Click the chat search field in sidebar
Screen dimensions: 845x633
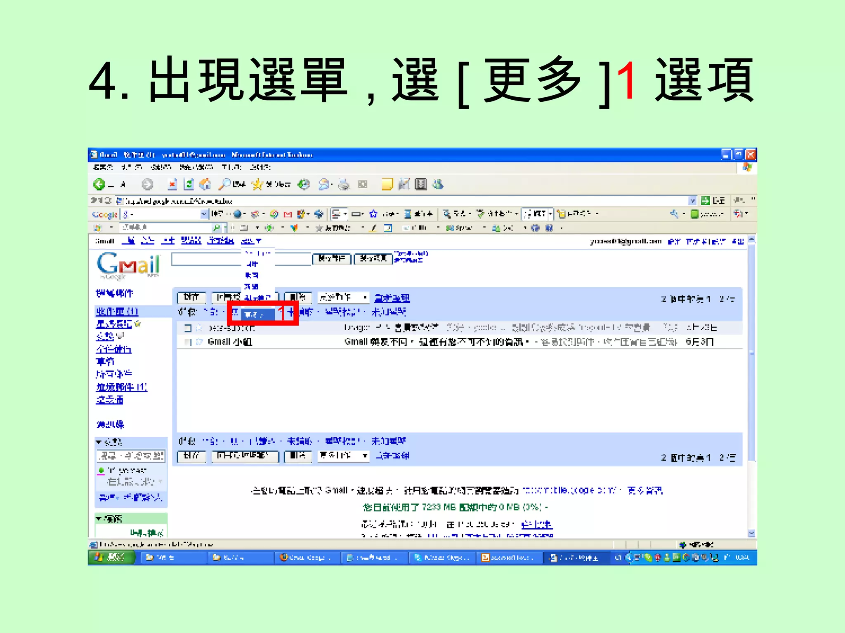(x=131, y=455)
